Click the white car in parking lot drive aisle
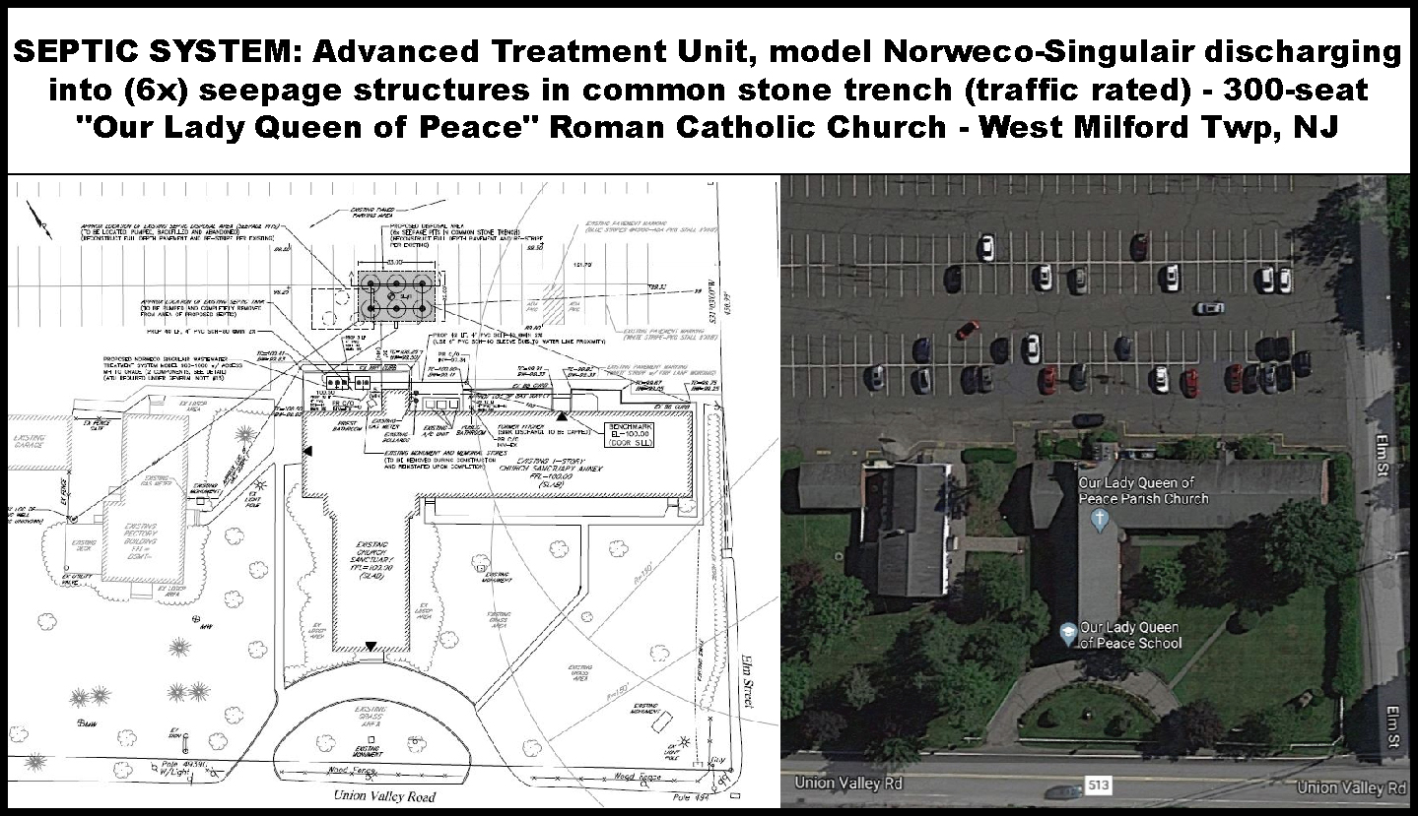The width and height of the screenshot is (1418, 816). click(1209, 308)
